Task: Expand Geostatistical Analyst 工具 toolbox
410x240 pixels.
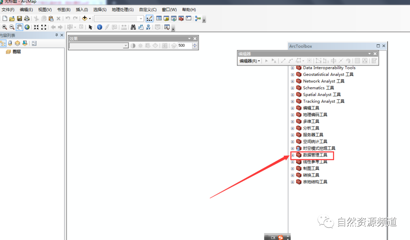Action: [x=293, y=75]
